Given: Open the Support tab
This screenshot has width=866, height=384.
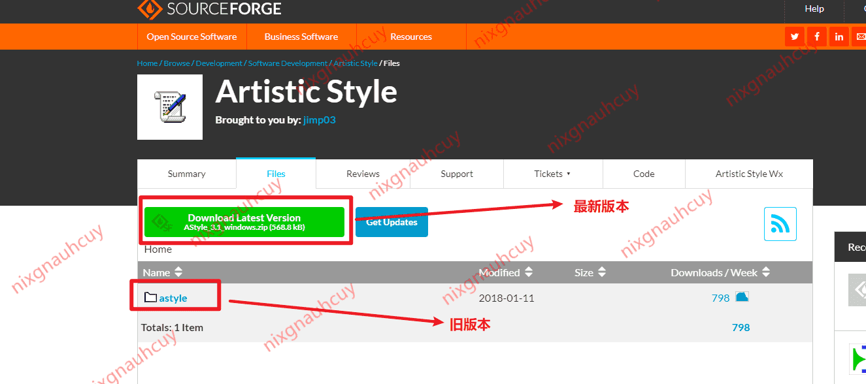Looking at the screenshot, I should pos(457,174).
